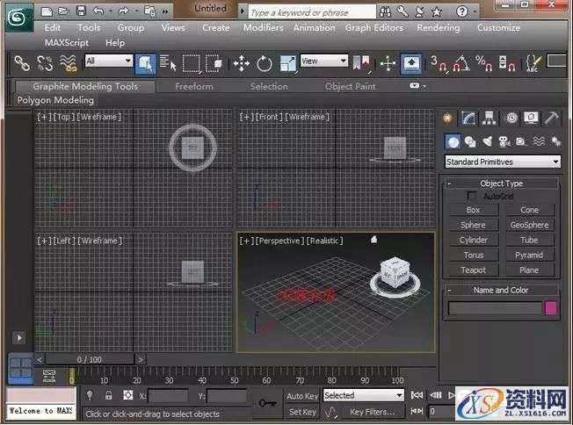Switch to the Lights create category

click(488, 141)
